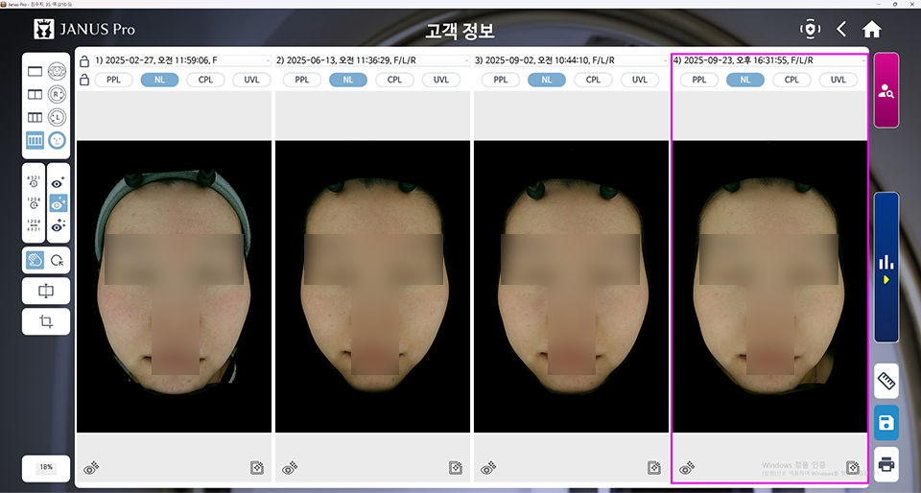The image size is (921, 493).
Task: Select CPL mode in panel 4
Action: point(791,80)
